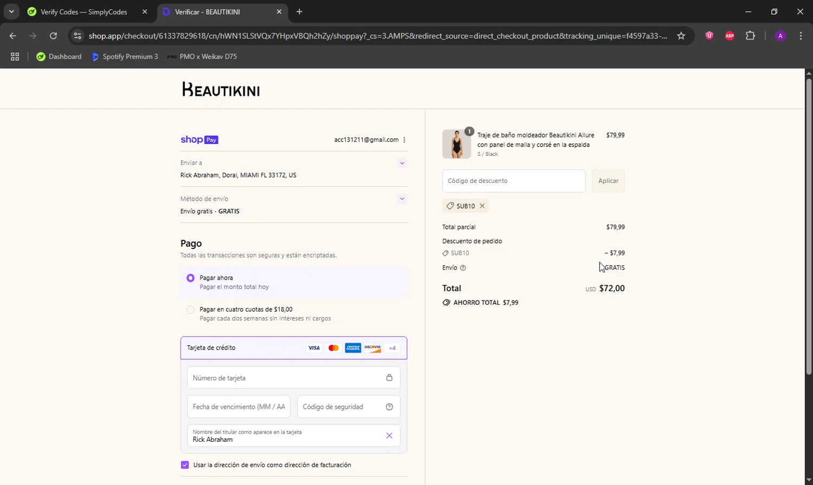813x485 pixels.
Task: View site information icon in address bar
Action: click(78, 36)
